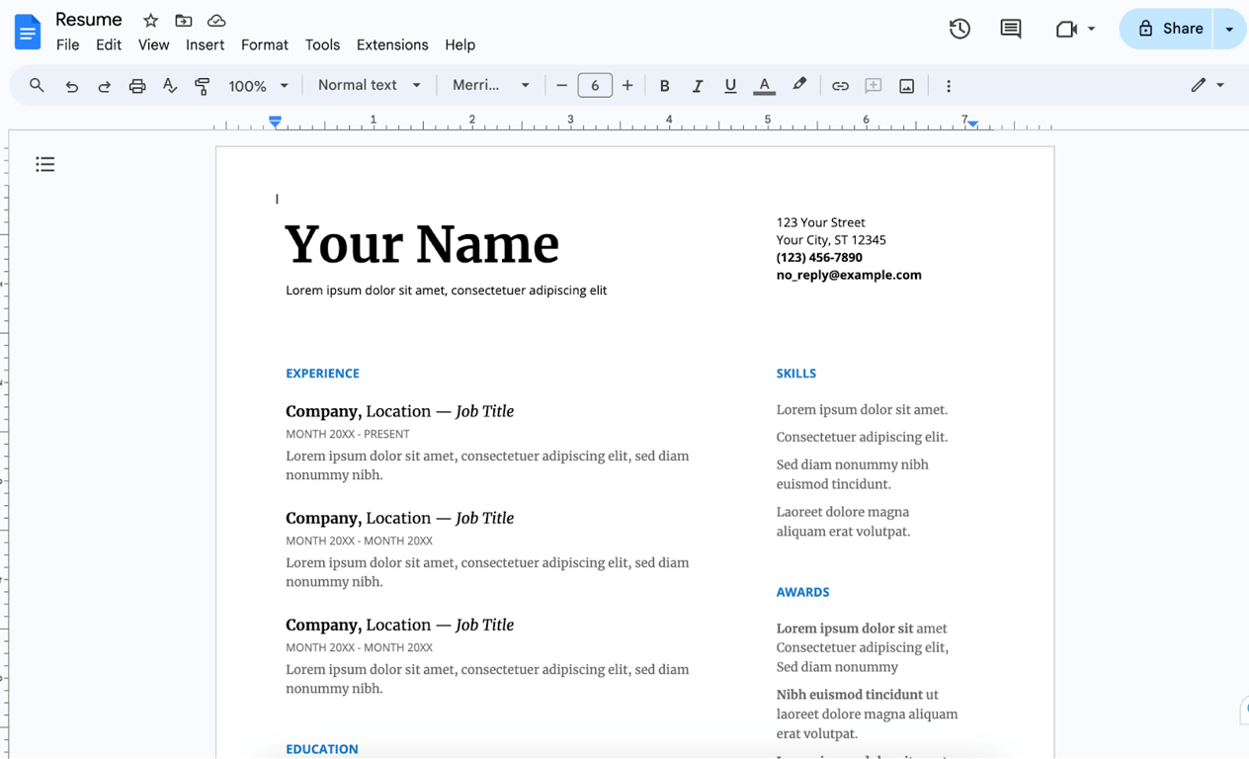Screen dimensions: 1249x759
Task: Click the EDUCATION section heading
Action: pos(322,749)
